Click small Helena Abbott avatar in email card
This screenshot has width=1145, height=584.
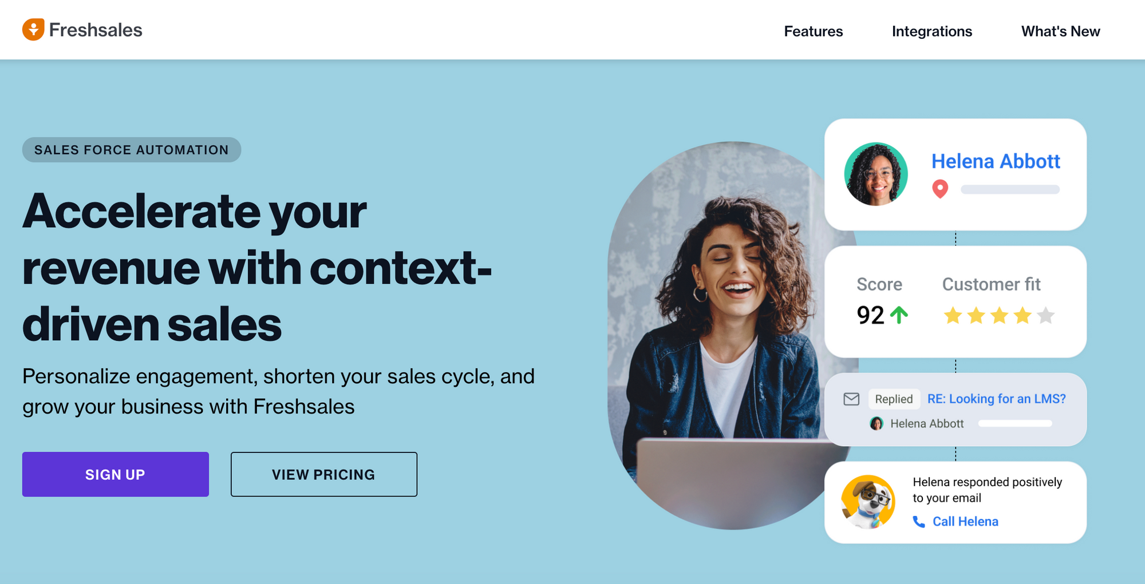click(x=876, y=423)
